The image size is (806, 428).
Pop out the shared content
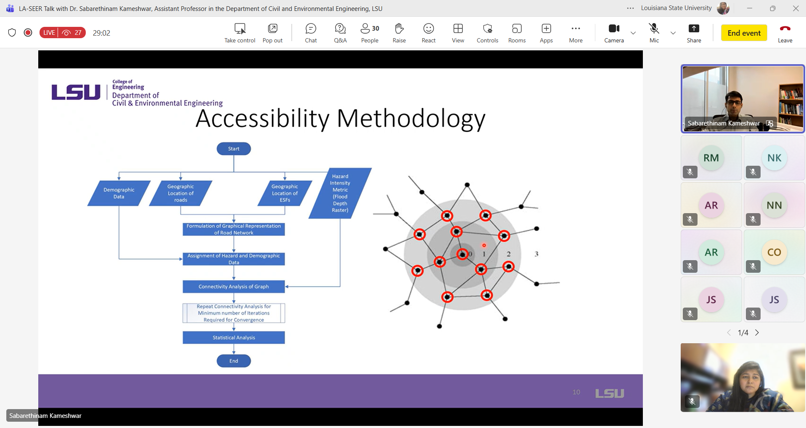(272, 33)
